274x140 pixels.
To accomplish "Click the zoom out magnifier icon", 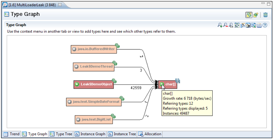I will [225, 25].
